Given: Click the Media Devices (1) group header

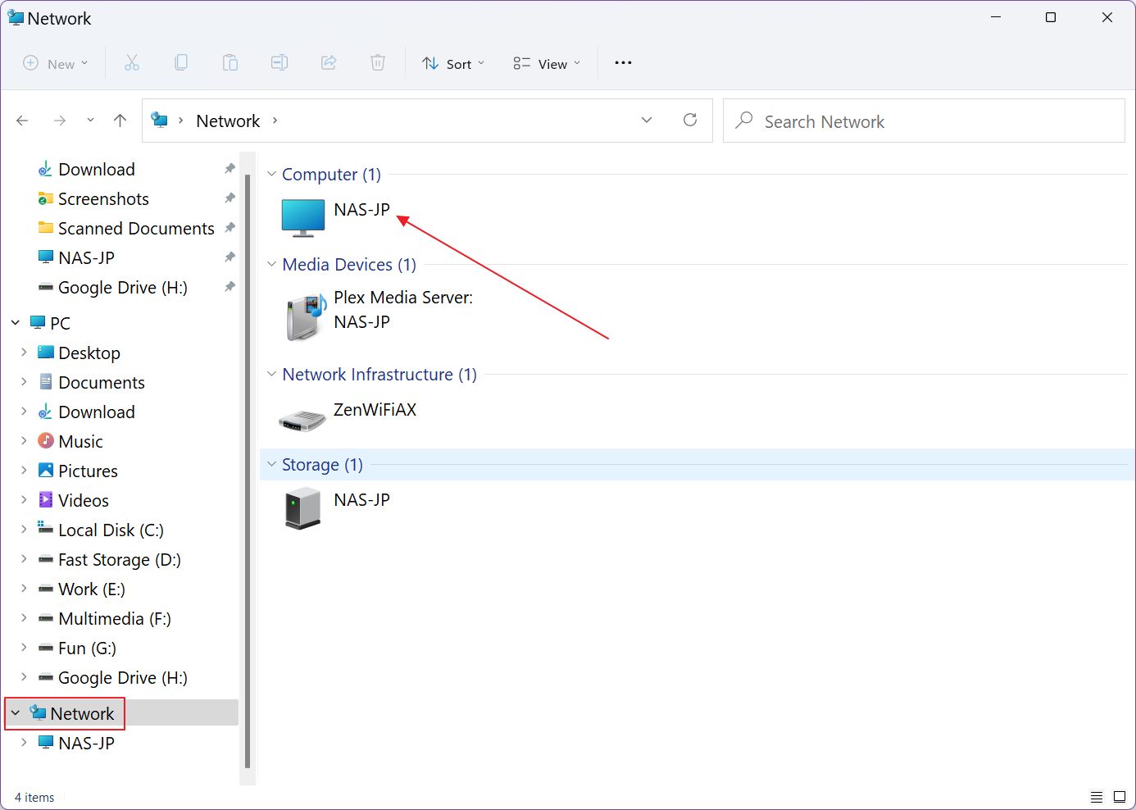Looking at the screenshot, I should pyautogui.click(x=349, y=264).
